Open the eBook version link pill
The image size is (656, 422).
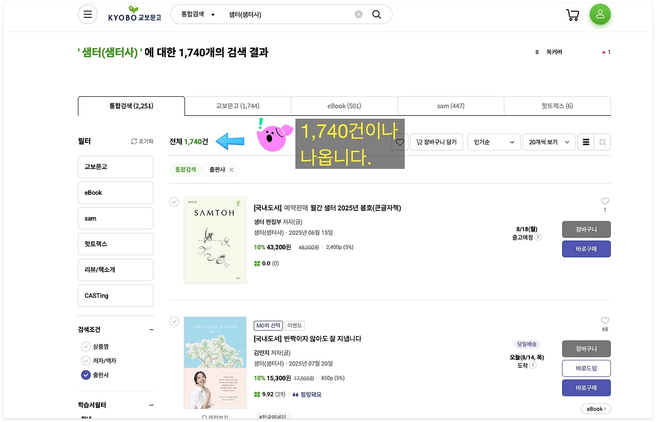(x=596, y=409)
